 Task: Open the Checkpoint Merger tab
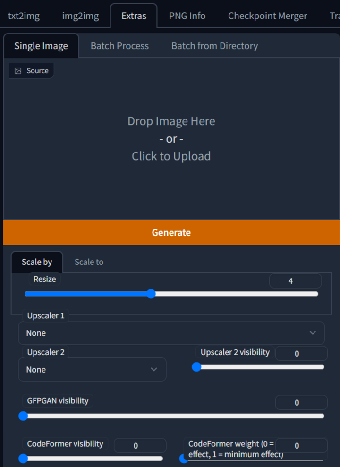(x=267, y=16)
